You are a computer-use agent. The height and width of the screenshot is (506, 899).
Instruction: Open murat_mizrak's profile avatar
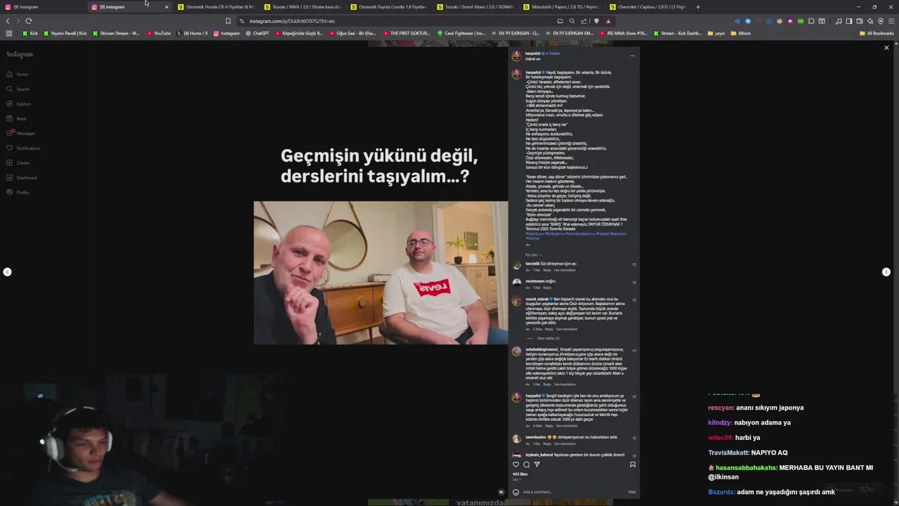[517, 301]
